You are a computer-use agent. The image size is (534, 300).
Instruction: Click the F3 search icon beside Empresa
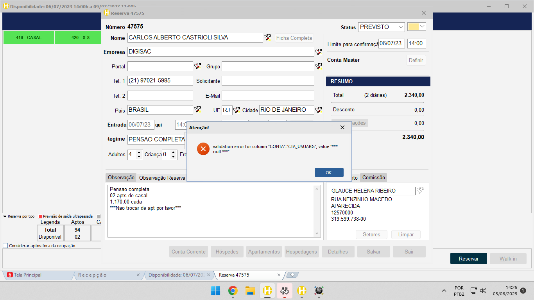319,52
